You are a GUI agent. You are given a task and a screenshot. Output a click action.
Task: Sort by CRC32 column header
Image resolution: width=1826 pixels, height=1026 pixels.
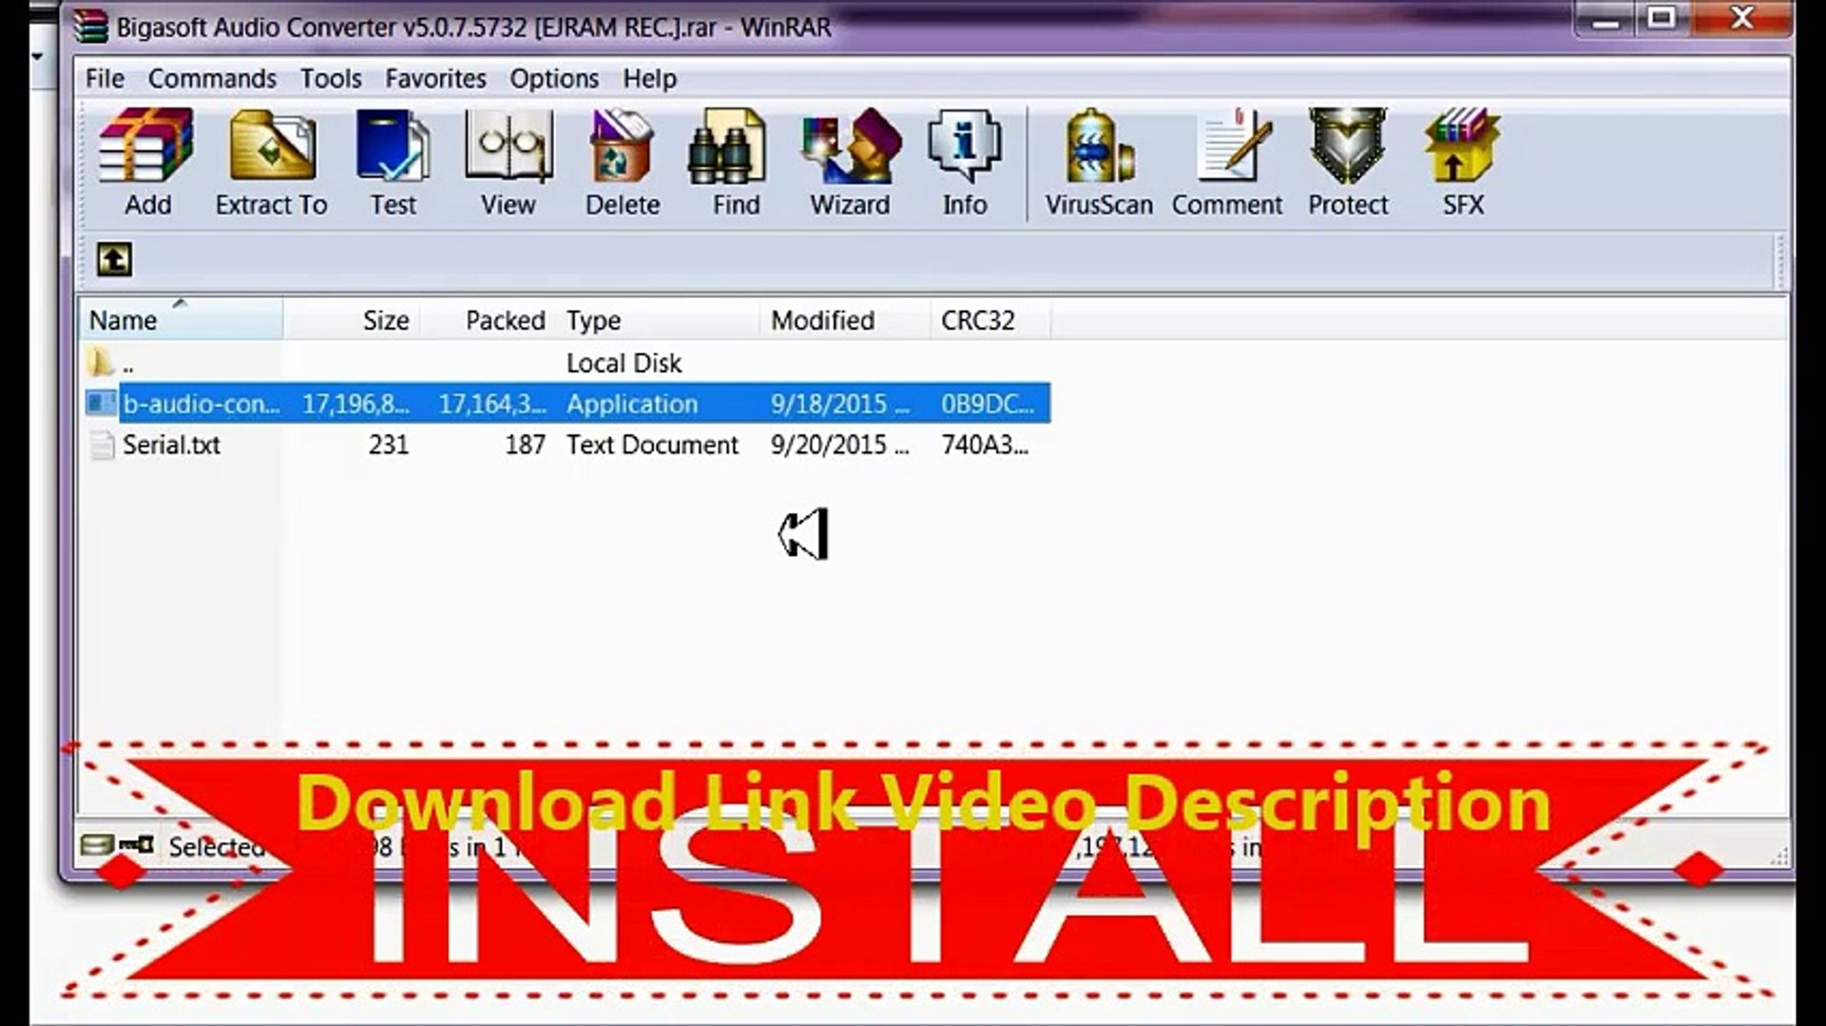[990, 320]
